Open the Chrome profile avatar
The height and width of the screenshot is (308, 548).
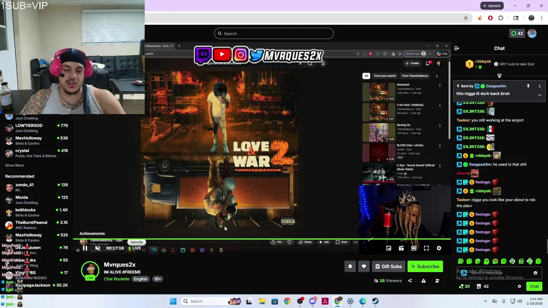click(531, 18)
